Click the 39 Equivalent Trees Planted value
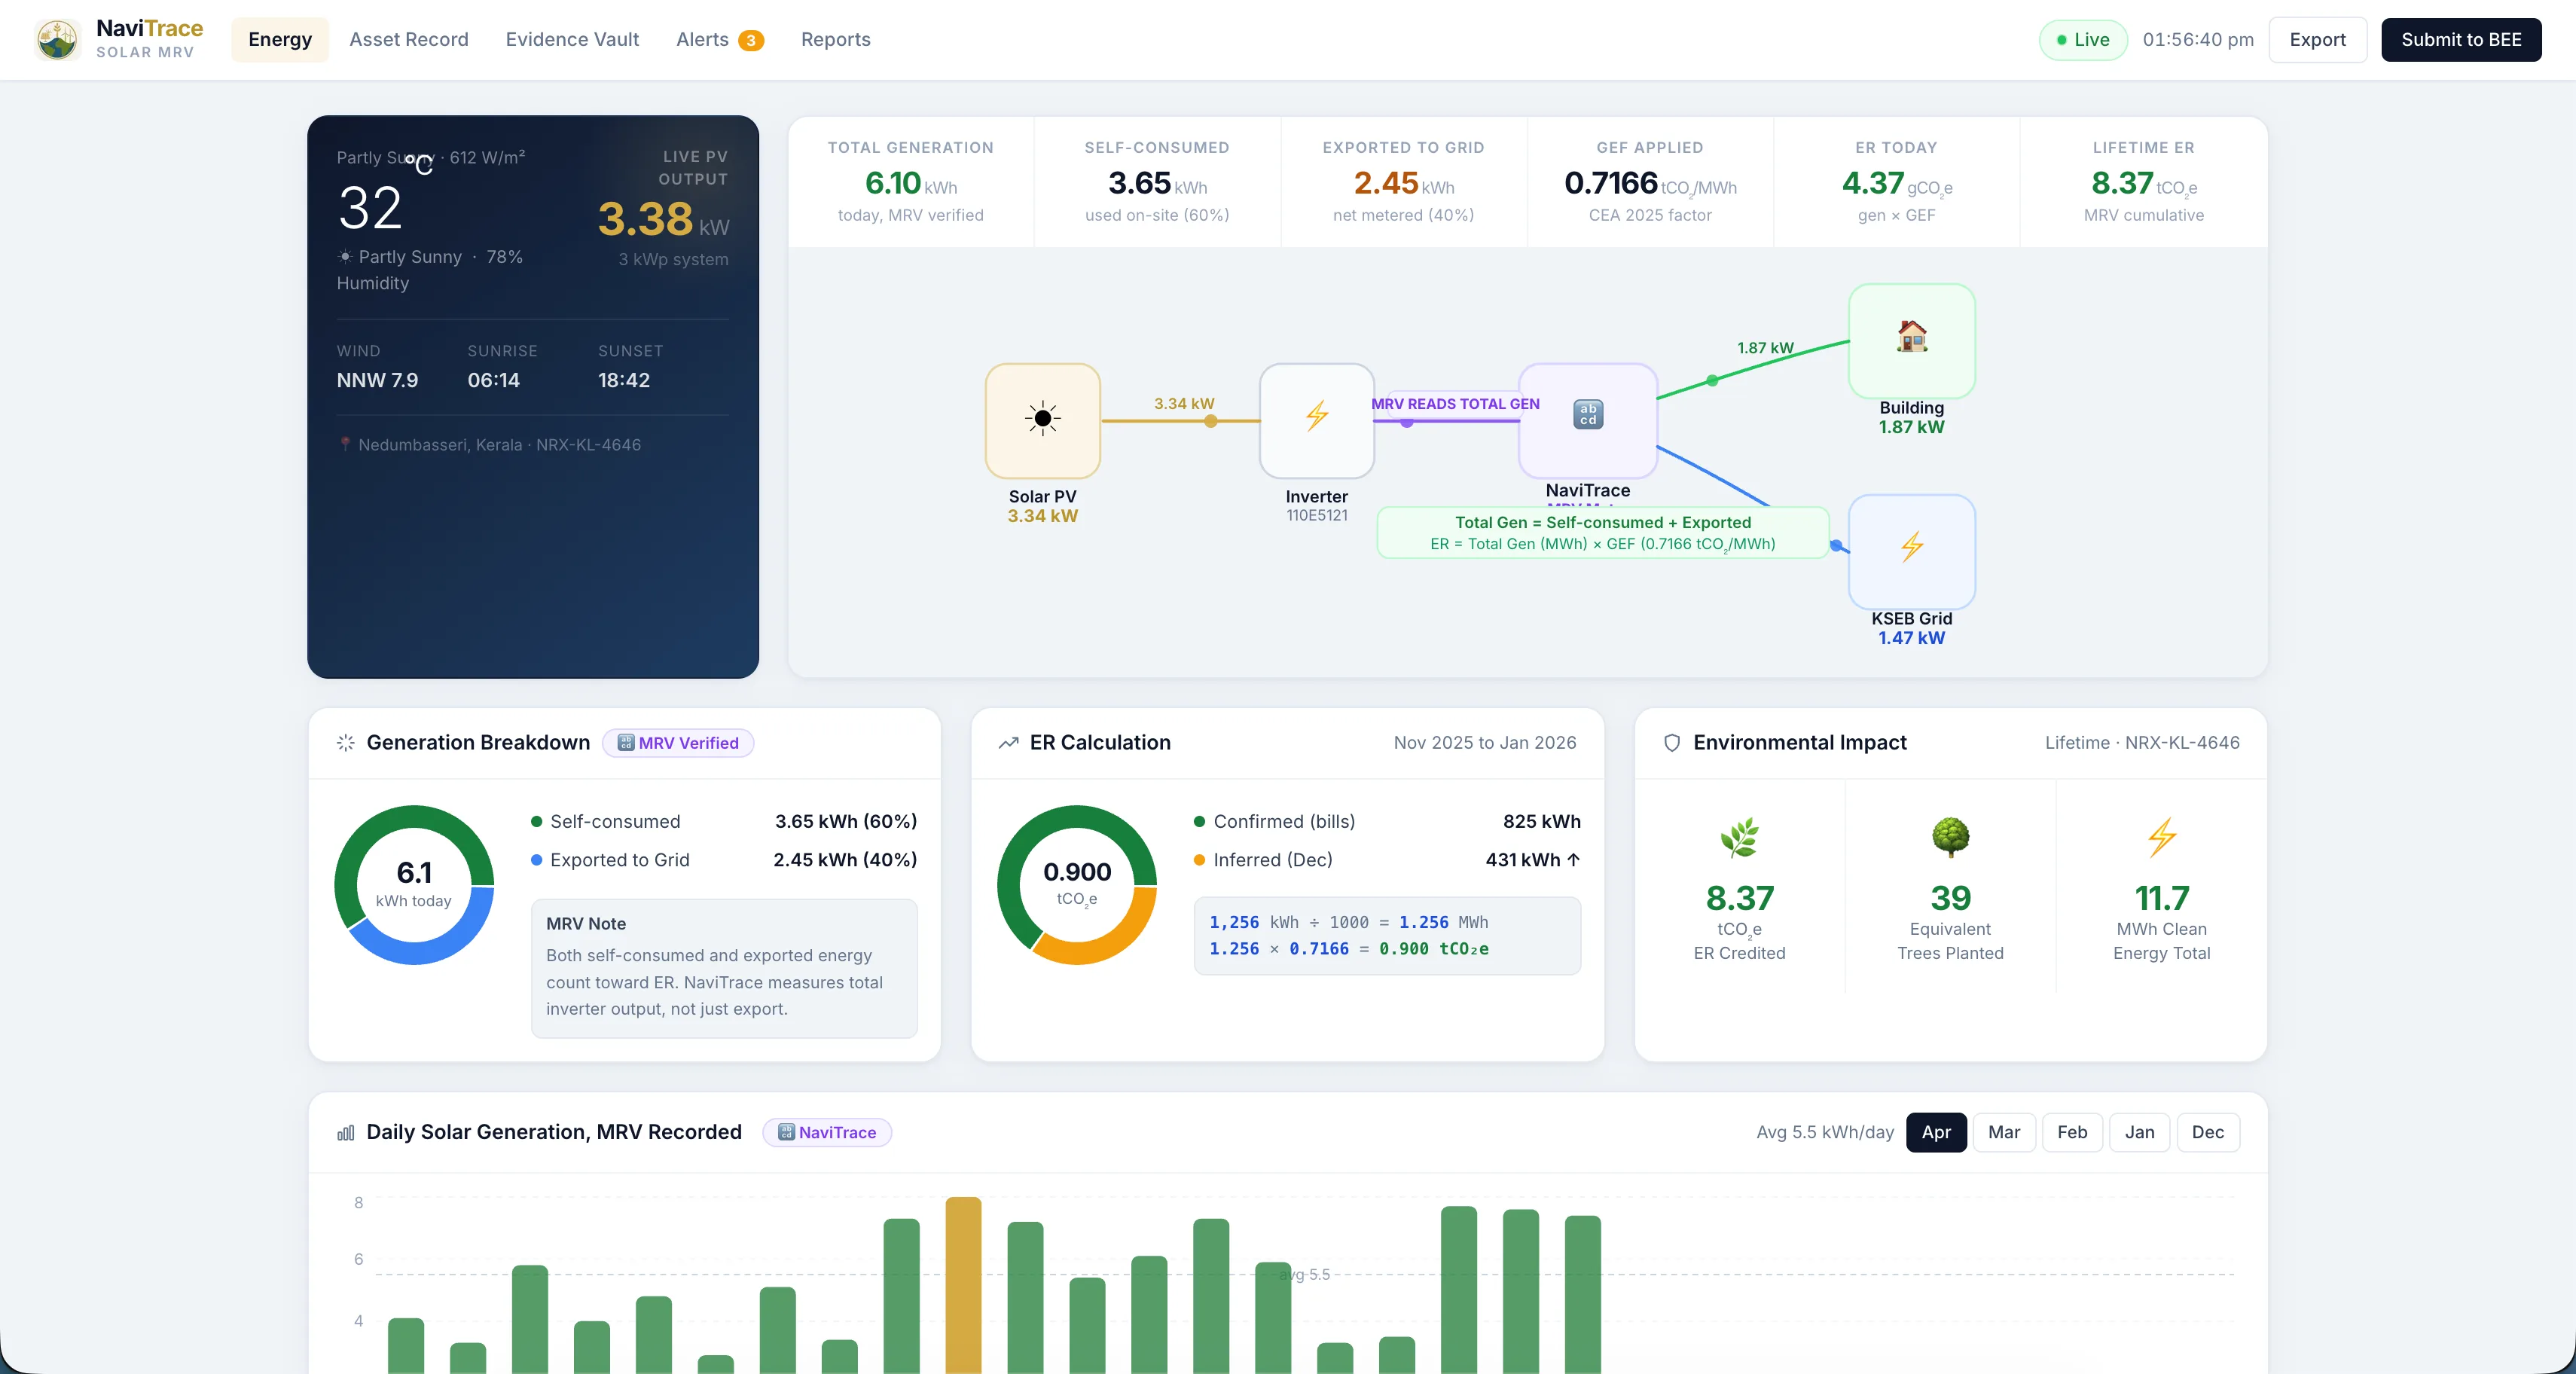The width and height of the screenshot is (2576, 1374). (1950, 898)
